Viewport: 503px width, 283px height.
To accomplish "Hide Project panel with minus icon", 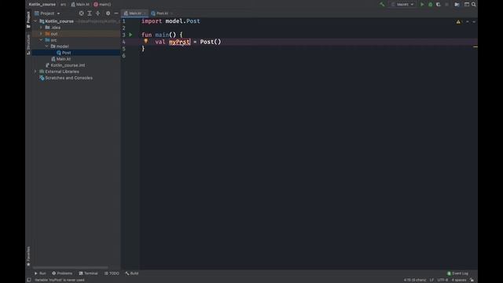I will click(x=116, y=13).
